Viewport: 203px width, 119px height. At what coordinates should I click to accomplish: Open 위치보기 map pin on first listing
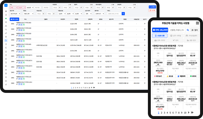(x=158, y=76)
